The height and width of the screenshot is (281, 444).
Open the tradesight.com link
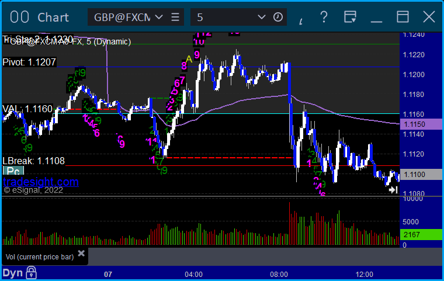tap(41, 182)
